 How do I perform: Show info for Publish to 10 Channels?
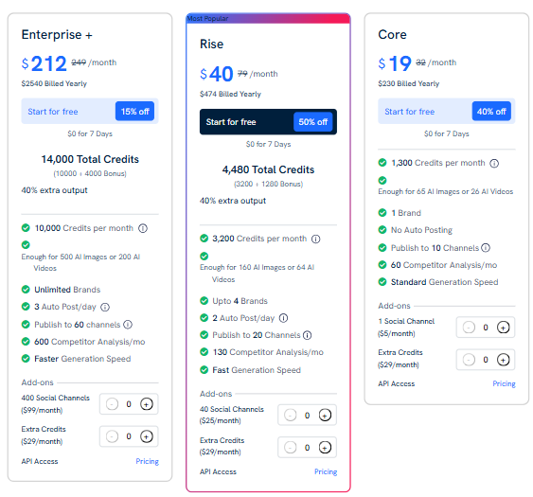486,248
